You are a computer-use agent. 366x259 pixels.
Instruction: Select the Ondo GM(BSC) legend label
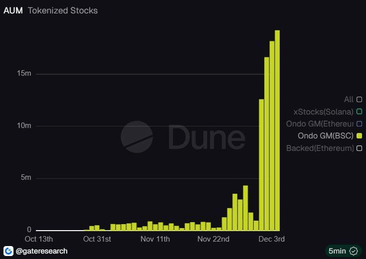[x=325, y=136]
